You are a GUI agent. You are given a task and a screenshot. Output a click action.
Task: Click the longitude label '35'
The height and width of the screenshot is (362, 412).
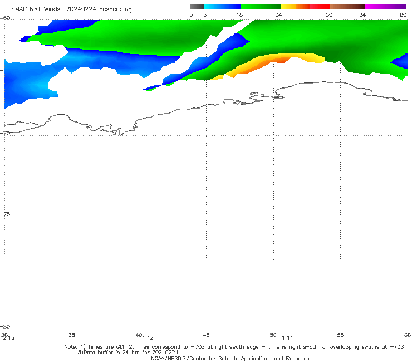tap(72, 335)
